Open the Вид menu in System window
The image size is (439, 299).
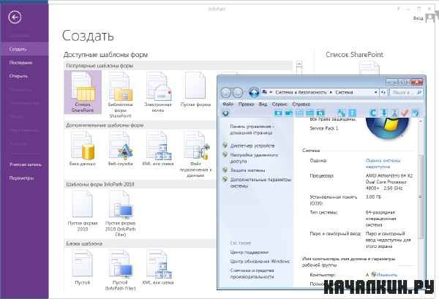point(263,104)
